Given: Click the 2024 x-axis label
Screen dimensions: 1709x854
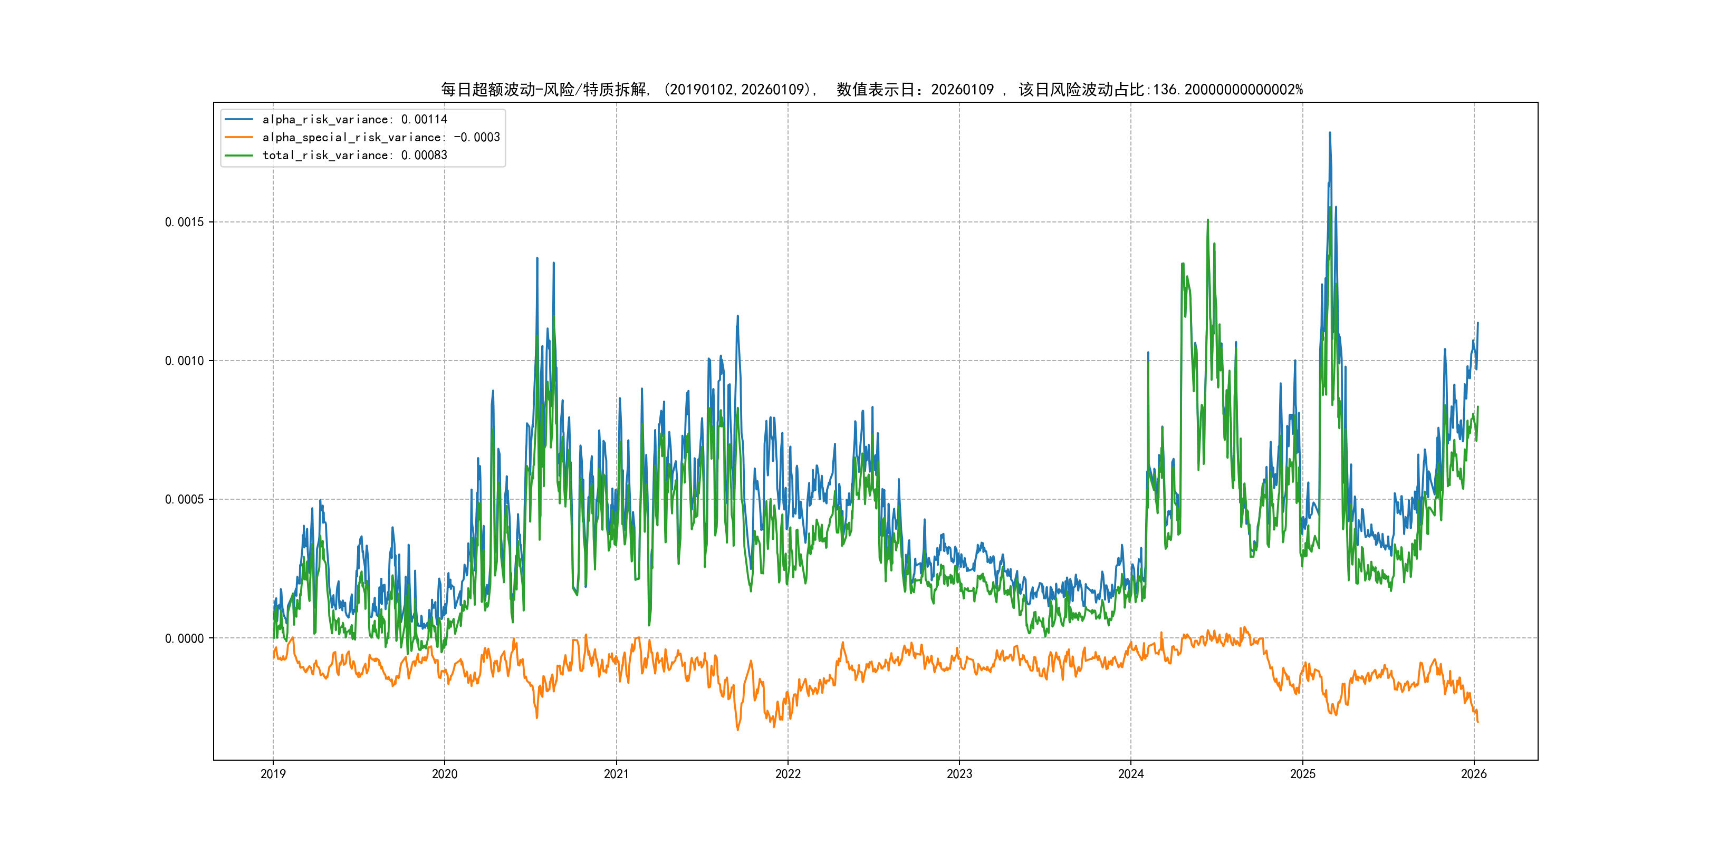Looking at the screenshot, I should coord(1131,774).
